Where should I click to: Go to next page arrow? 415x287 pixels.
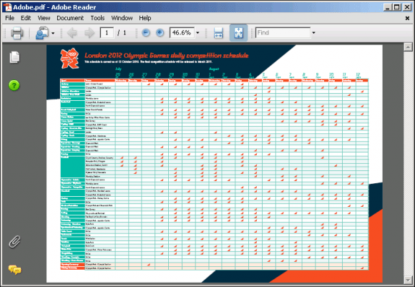(x=89, y=33)
